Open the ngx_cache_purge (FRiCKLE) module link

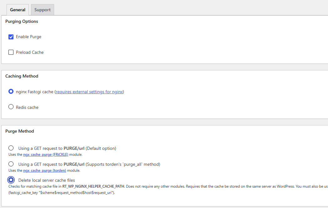point(46,155)
